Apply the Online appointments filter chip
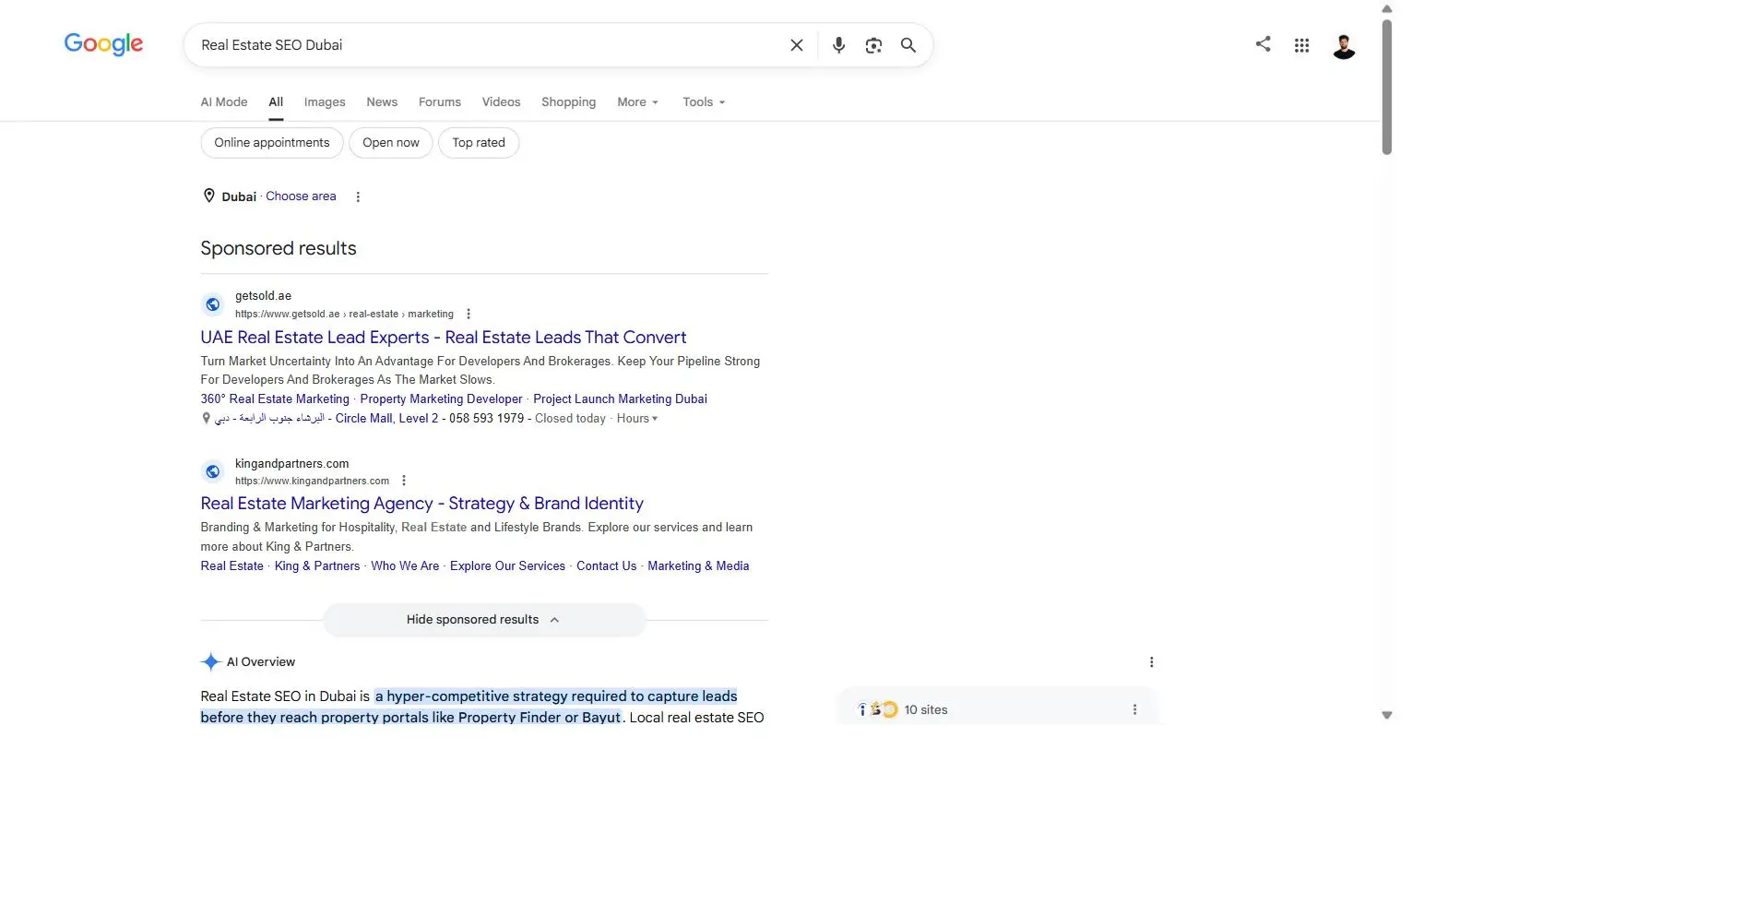 pyautogui.click(x=272, y=143)
